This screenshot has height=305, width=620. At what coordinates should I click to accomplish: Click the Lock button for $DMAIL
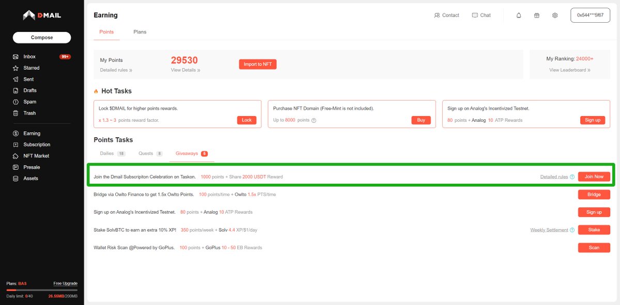(247, 120)
